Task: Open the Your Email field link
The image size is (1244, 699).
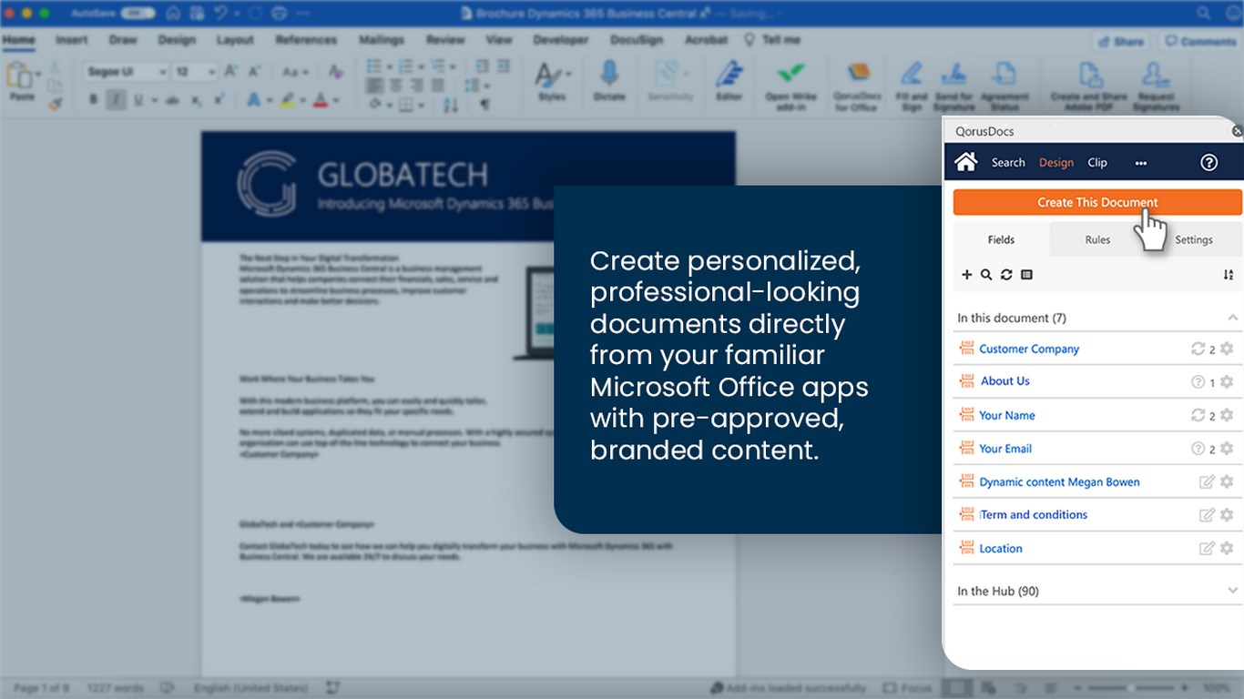Action: [x=1005, y=449]
